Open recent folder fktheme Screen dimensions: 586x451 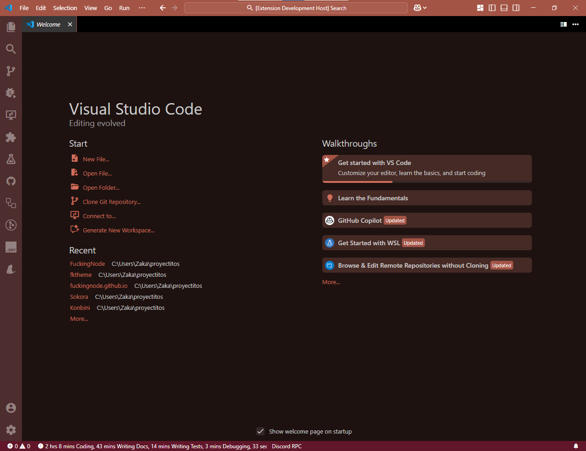coord(81,275)
